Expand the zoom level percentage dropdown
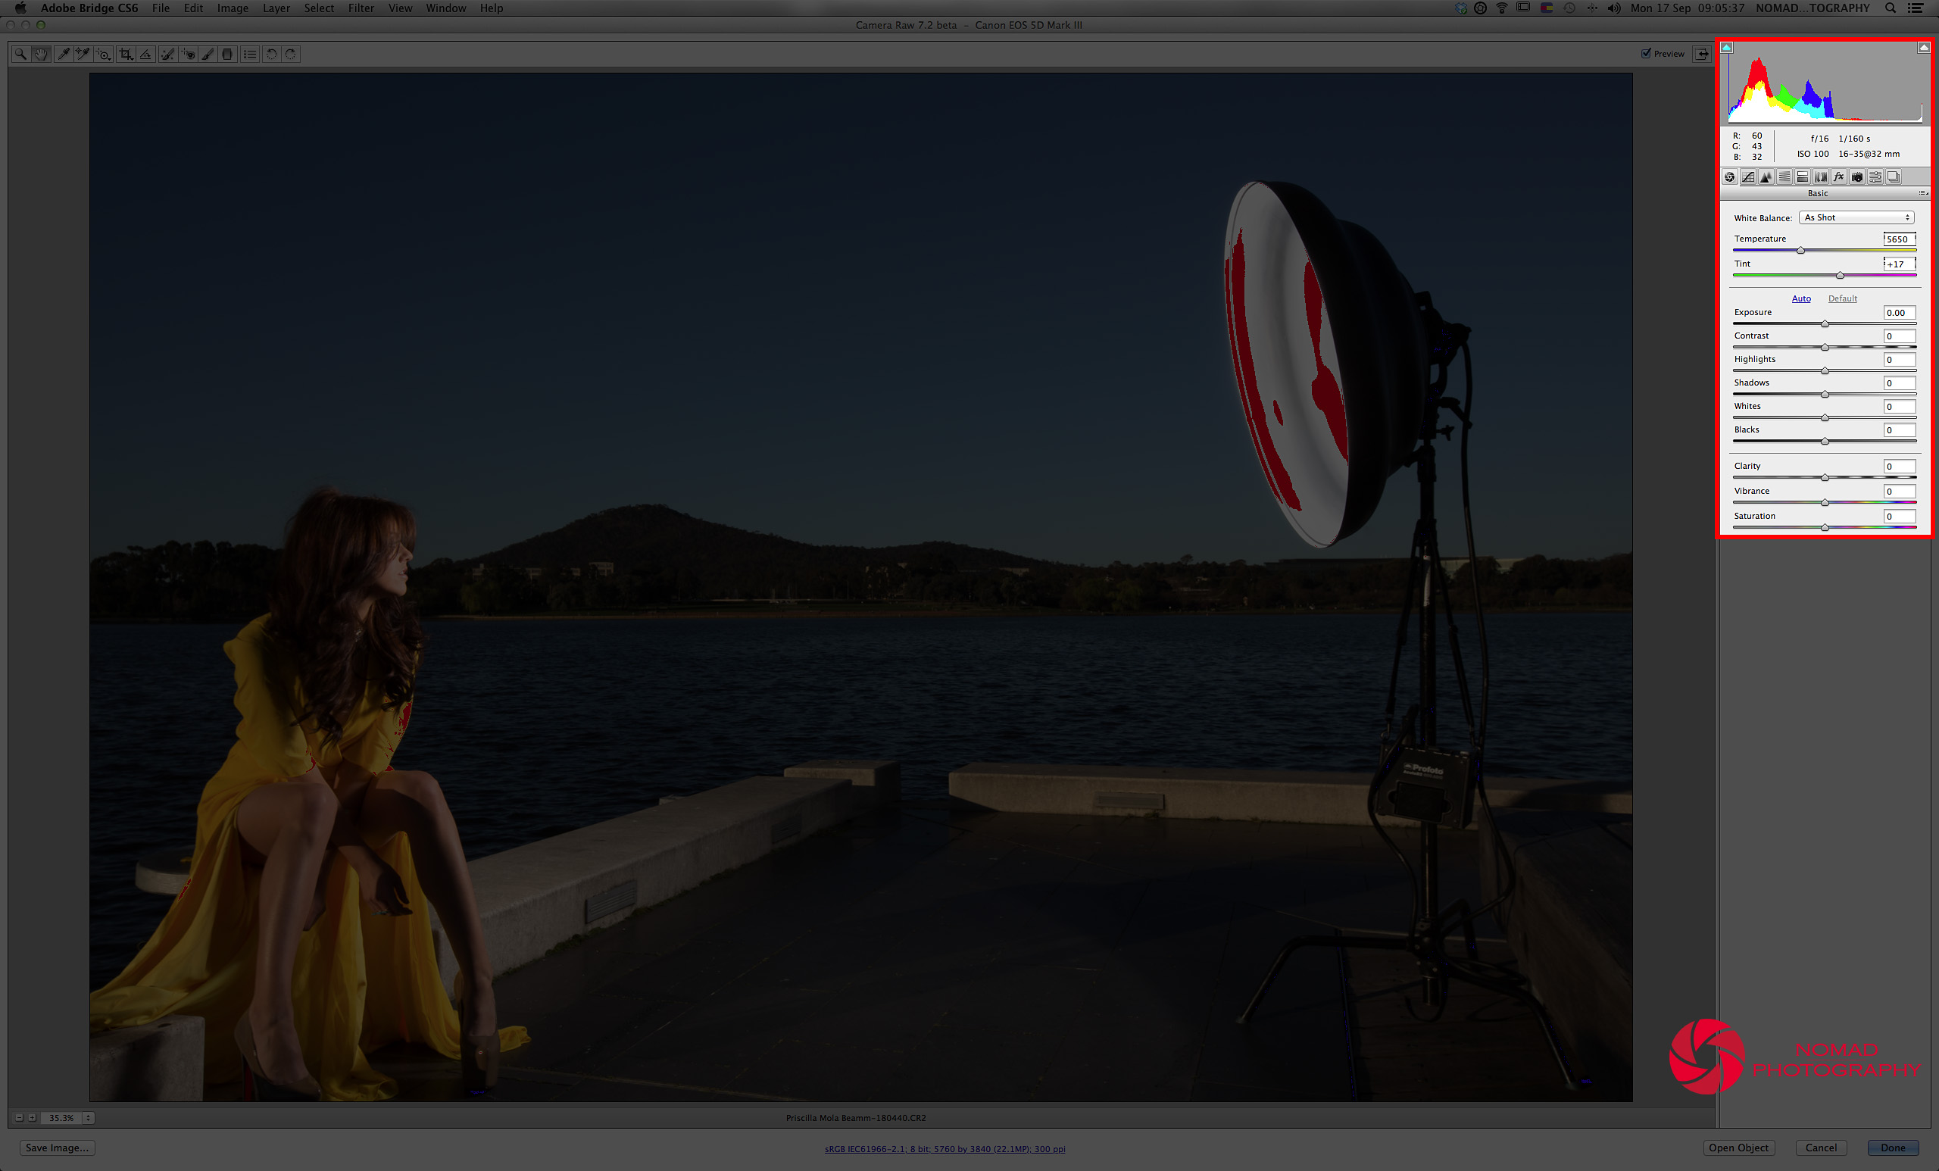This screenshot has height=1171, width=1939. (x=88, y=1117)
